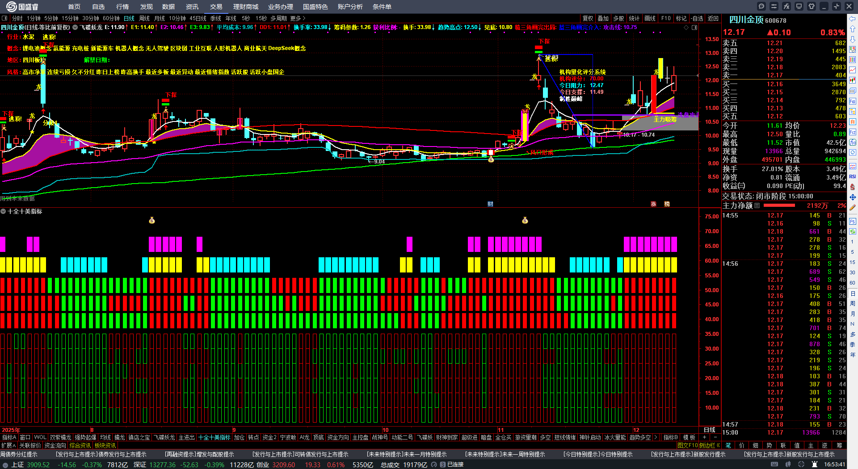Click the red 涨 marker icon under chart

pos(653,204)
